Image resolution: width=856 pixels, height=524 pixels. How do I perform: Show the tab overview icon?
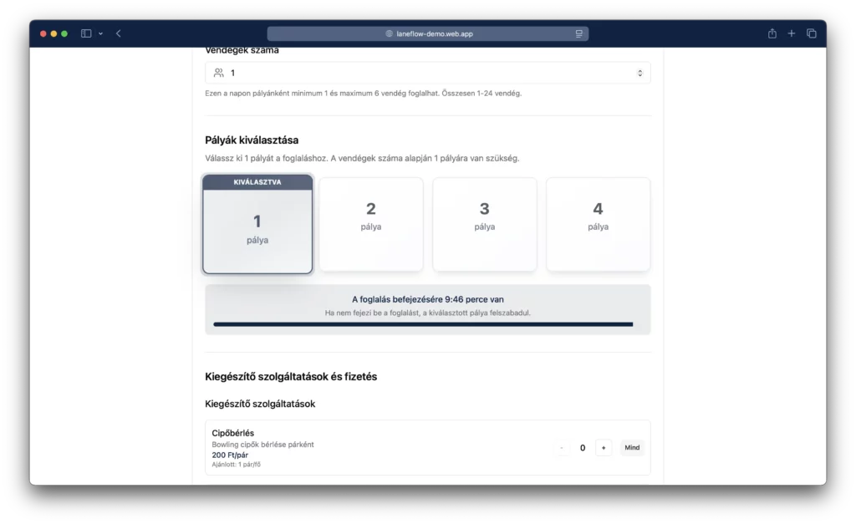pos(811,33)
